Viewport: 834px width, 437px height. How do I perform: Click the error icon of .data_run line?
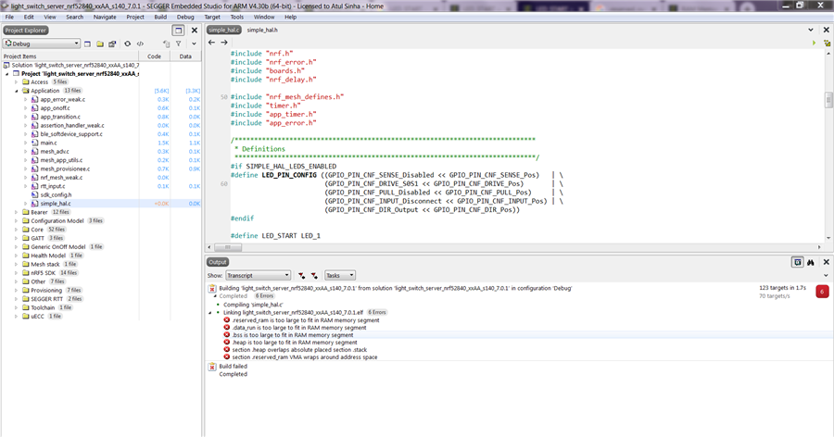[227, 328]
